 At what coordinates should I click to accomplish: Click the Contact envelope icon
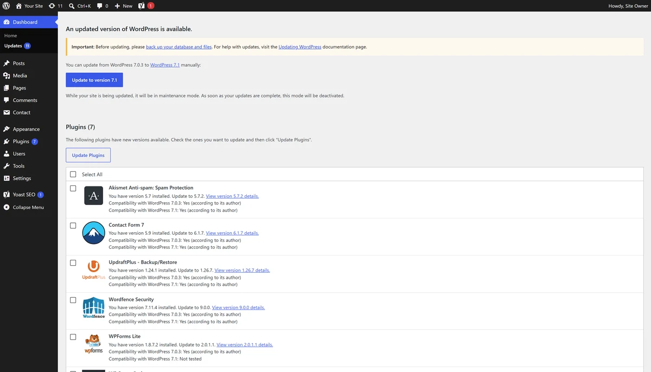[x=7, y=113]
